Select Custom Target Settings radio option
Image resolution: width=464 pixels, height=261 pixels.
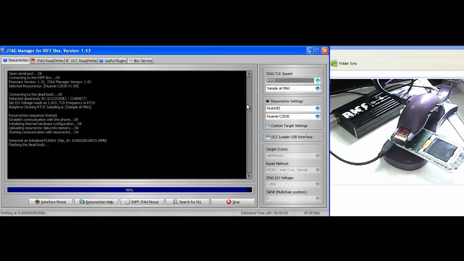click(268, 126)
